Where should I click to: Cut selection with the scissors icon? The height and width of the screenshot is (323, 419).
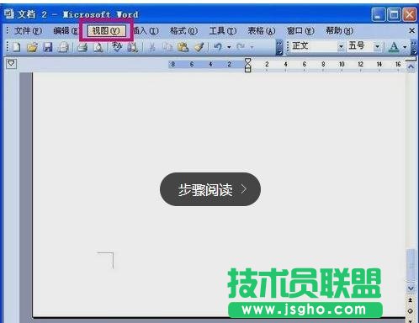pos(151,47)
